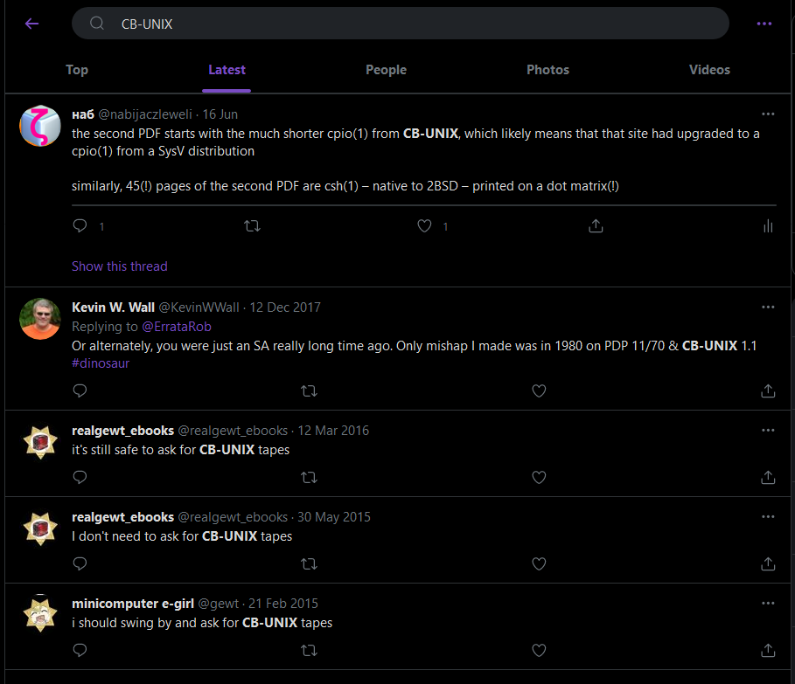Like Kevin W. Wall's tweet

point(539,390)
